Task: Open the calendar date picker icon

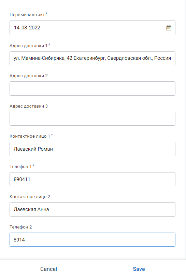Action: [169, 28]
